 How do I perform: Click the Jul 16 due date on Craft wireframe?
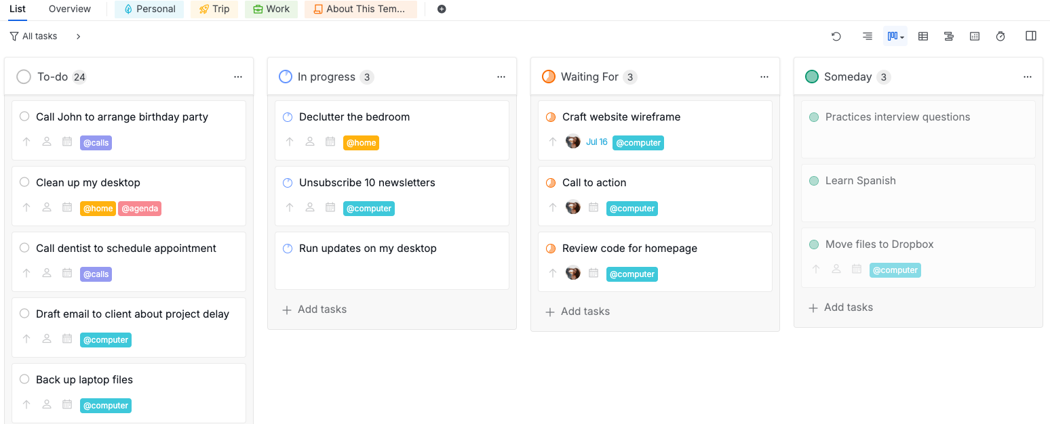(597, 142)
